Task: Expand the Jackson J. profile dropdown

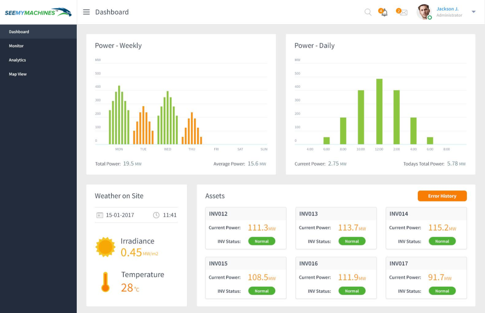Action: click(x=473, y=12)
